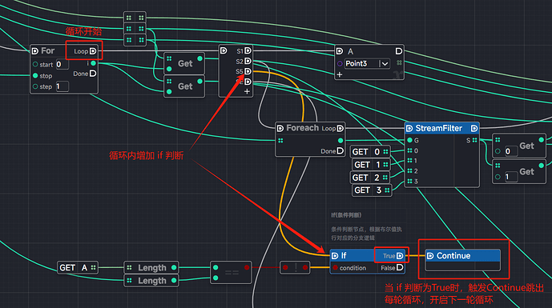
Task: Click the For node's stop input pin
Action: (35, 75)
